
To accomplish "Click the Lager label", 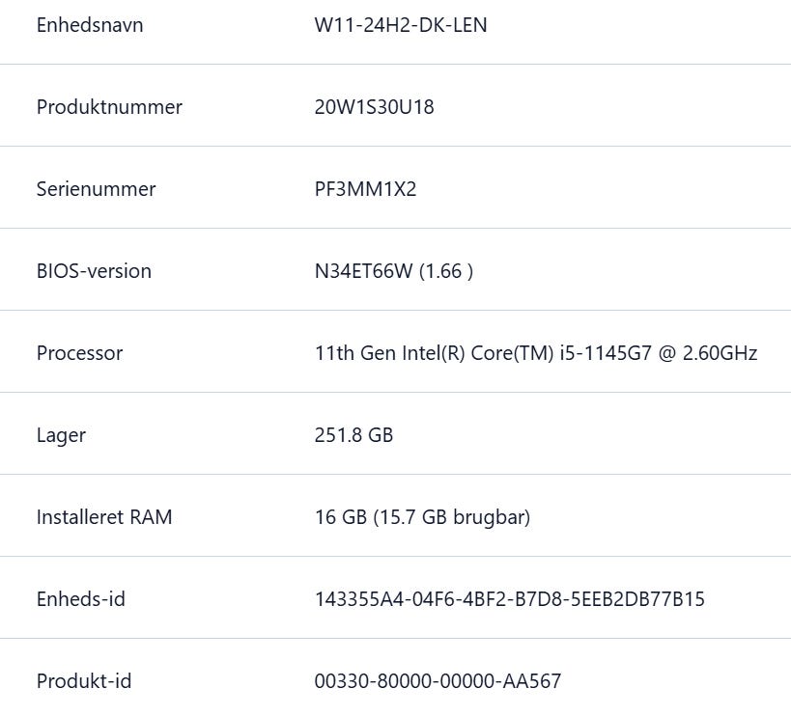I will [x=61, y=435].
